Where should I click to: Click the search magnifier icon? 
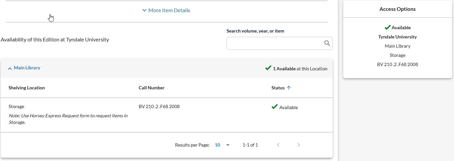pyautogui.click(x=327, y=43)
